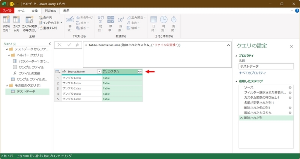Collapse the ribbon with the up chevron
This screenshot has height=159, width=300.
coord(292,11)
